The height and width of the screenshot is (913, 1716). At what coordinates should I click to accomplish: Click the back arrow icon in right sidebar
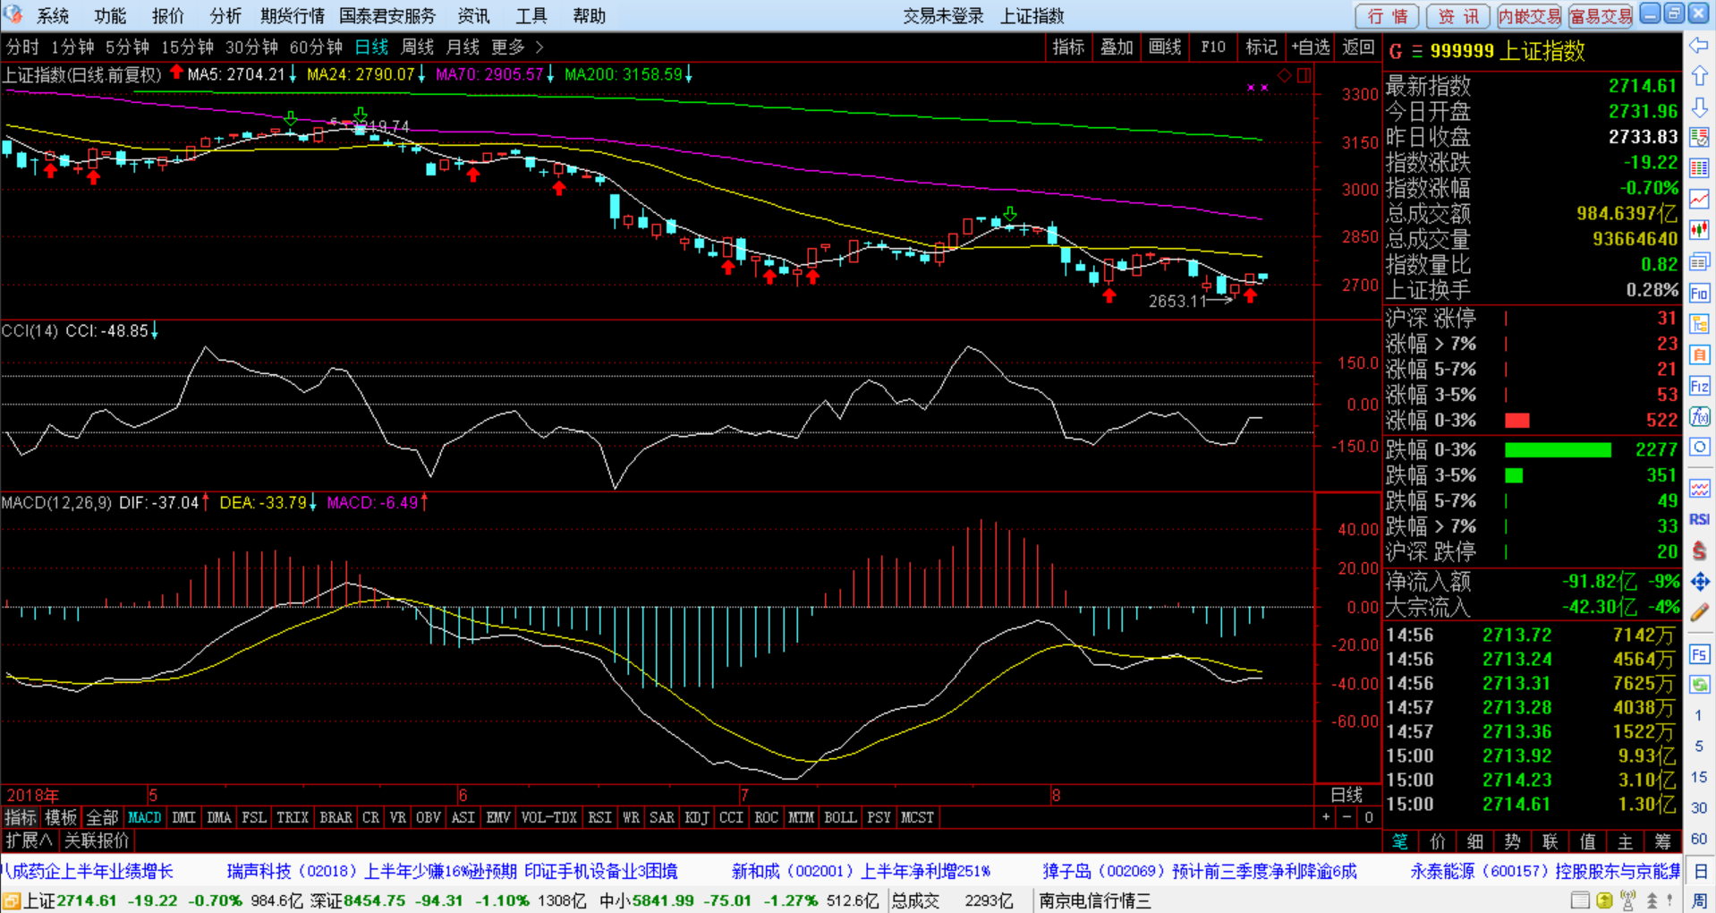(1699, 46)
